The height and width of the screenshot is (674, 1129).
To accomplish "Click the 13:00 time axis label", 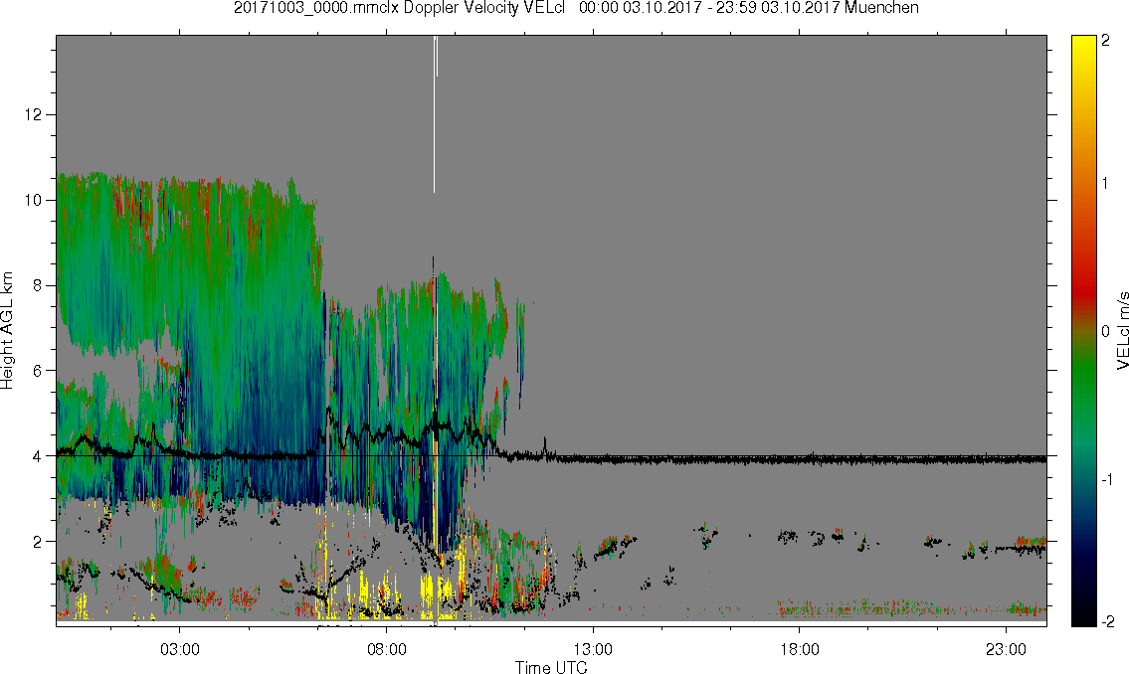I will 593,650.
